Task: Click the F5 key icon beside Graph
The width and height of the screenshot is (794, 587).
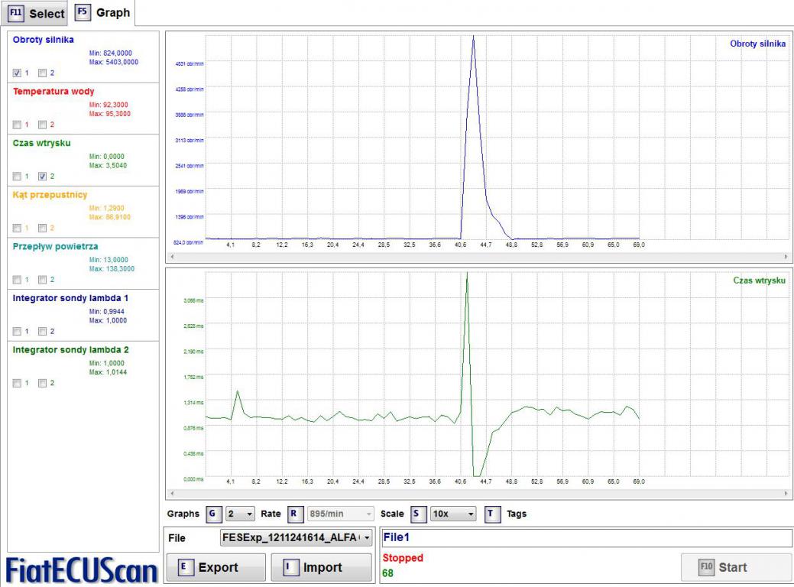Action: pos(83,12)
